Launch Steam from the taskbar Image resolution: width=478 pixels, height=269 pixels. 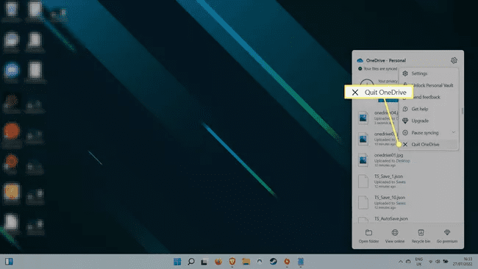point(273,262)
